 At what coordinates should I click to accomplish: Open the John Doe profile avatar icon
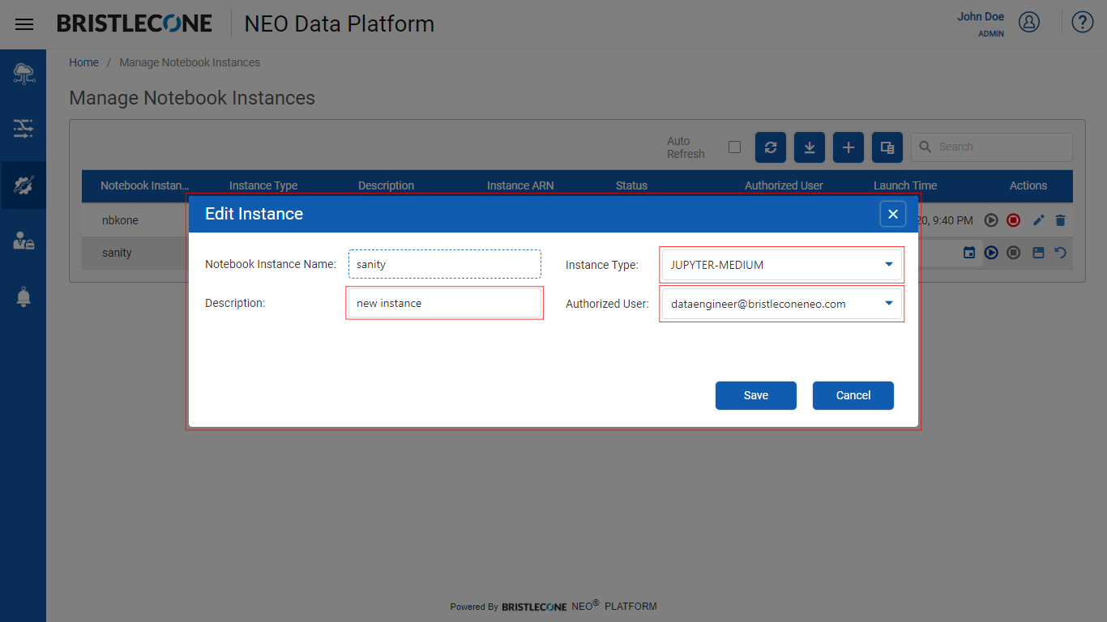pos(1029,22)
